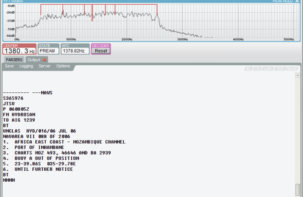Click the -37dB label on the FFT scale

(x=11, y=21)
